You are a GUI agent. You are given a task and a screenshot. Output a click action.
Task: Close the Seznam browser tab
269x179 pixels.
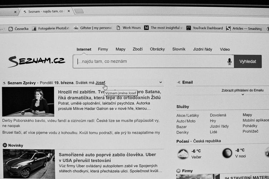pyautogui.click(x=69, y=11)
